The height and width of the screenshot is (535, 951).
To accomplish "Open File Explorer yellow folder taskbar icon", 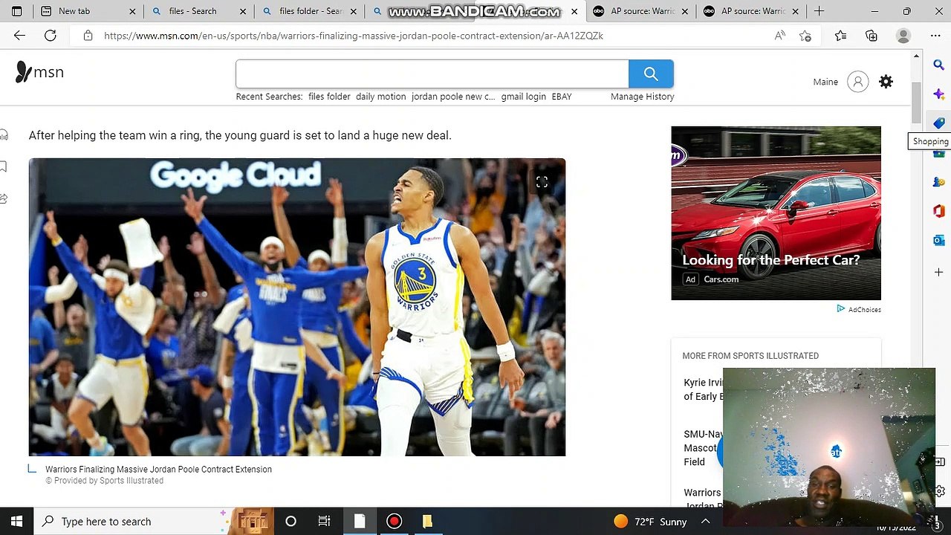I will tap(427, 521).
